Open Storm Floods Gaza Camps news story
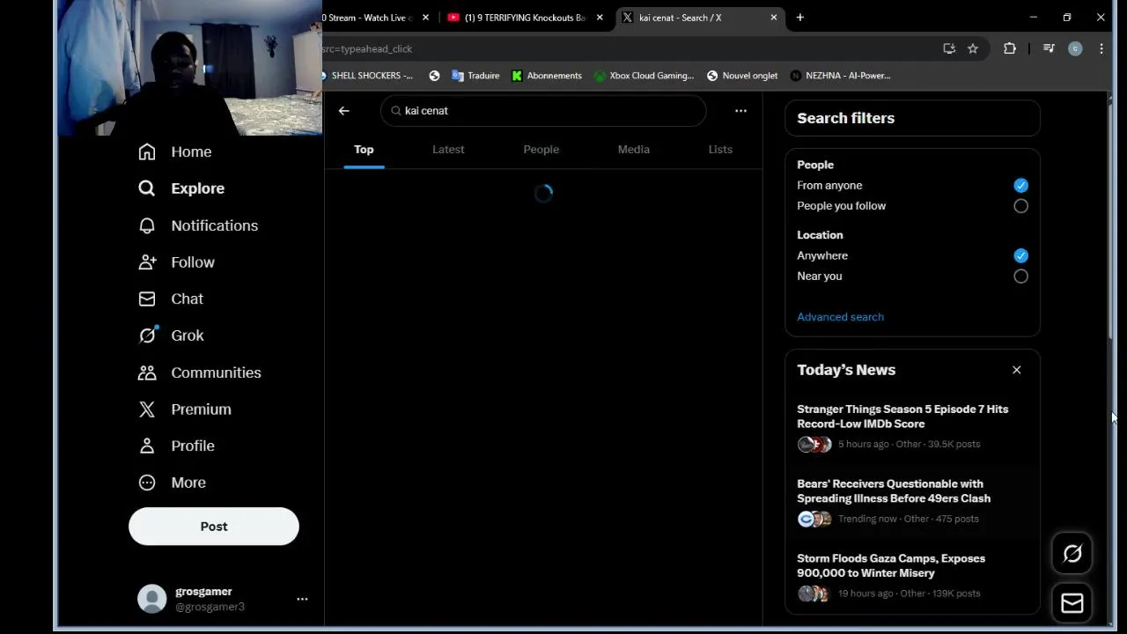 point(912,576)
